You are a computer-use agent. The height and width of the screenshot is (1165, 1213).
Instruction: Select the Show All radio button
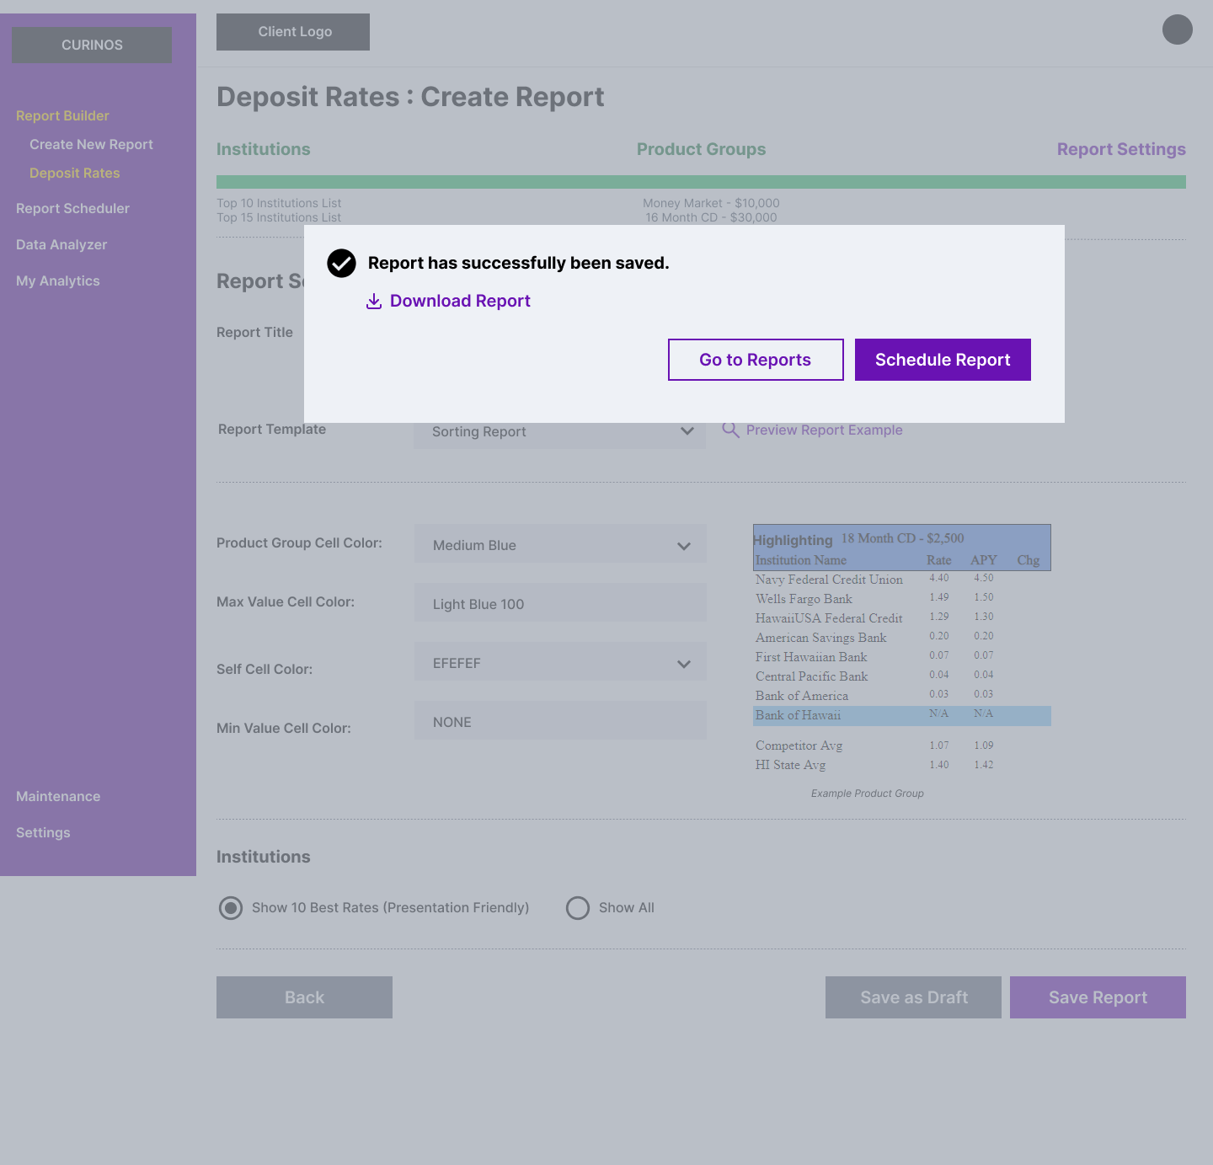click(x=578, y=908)
